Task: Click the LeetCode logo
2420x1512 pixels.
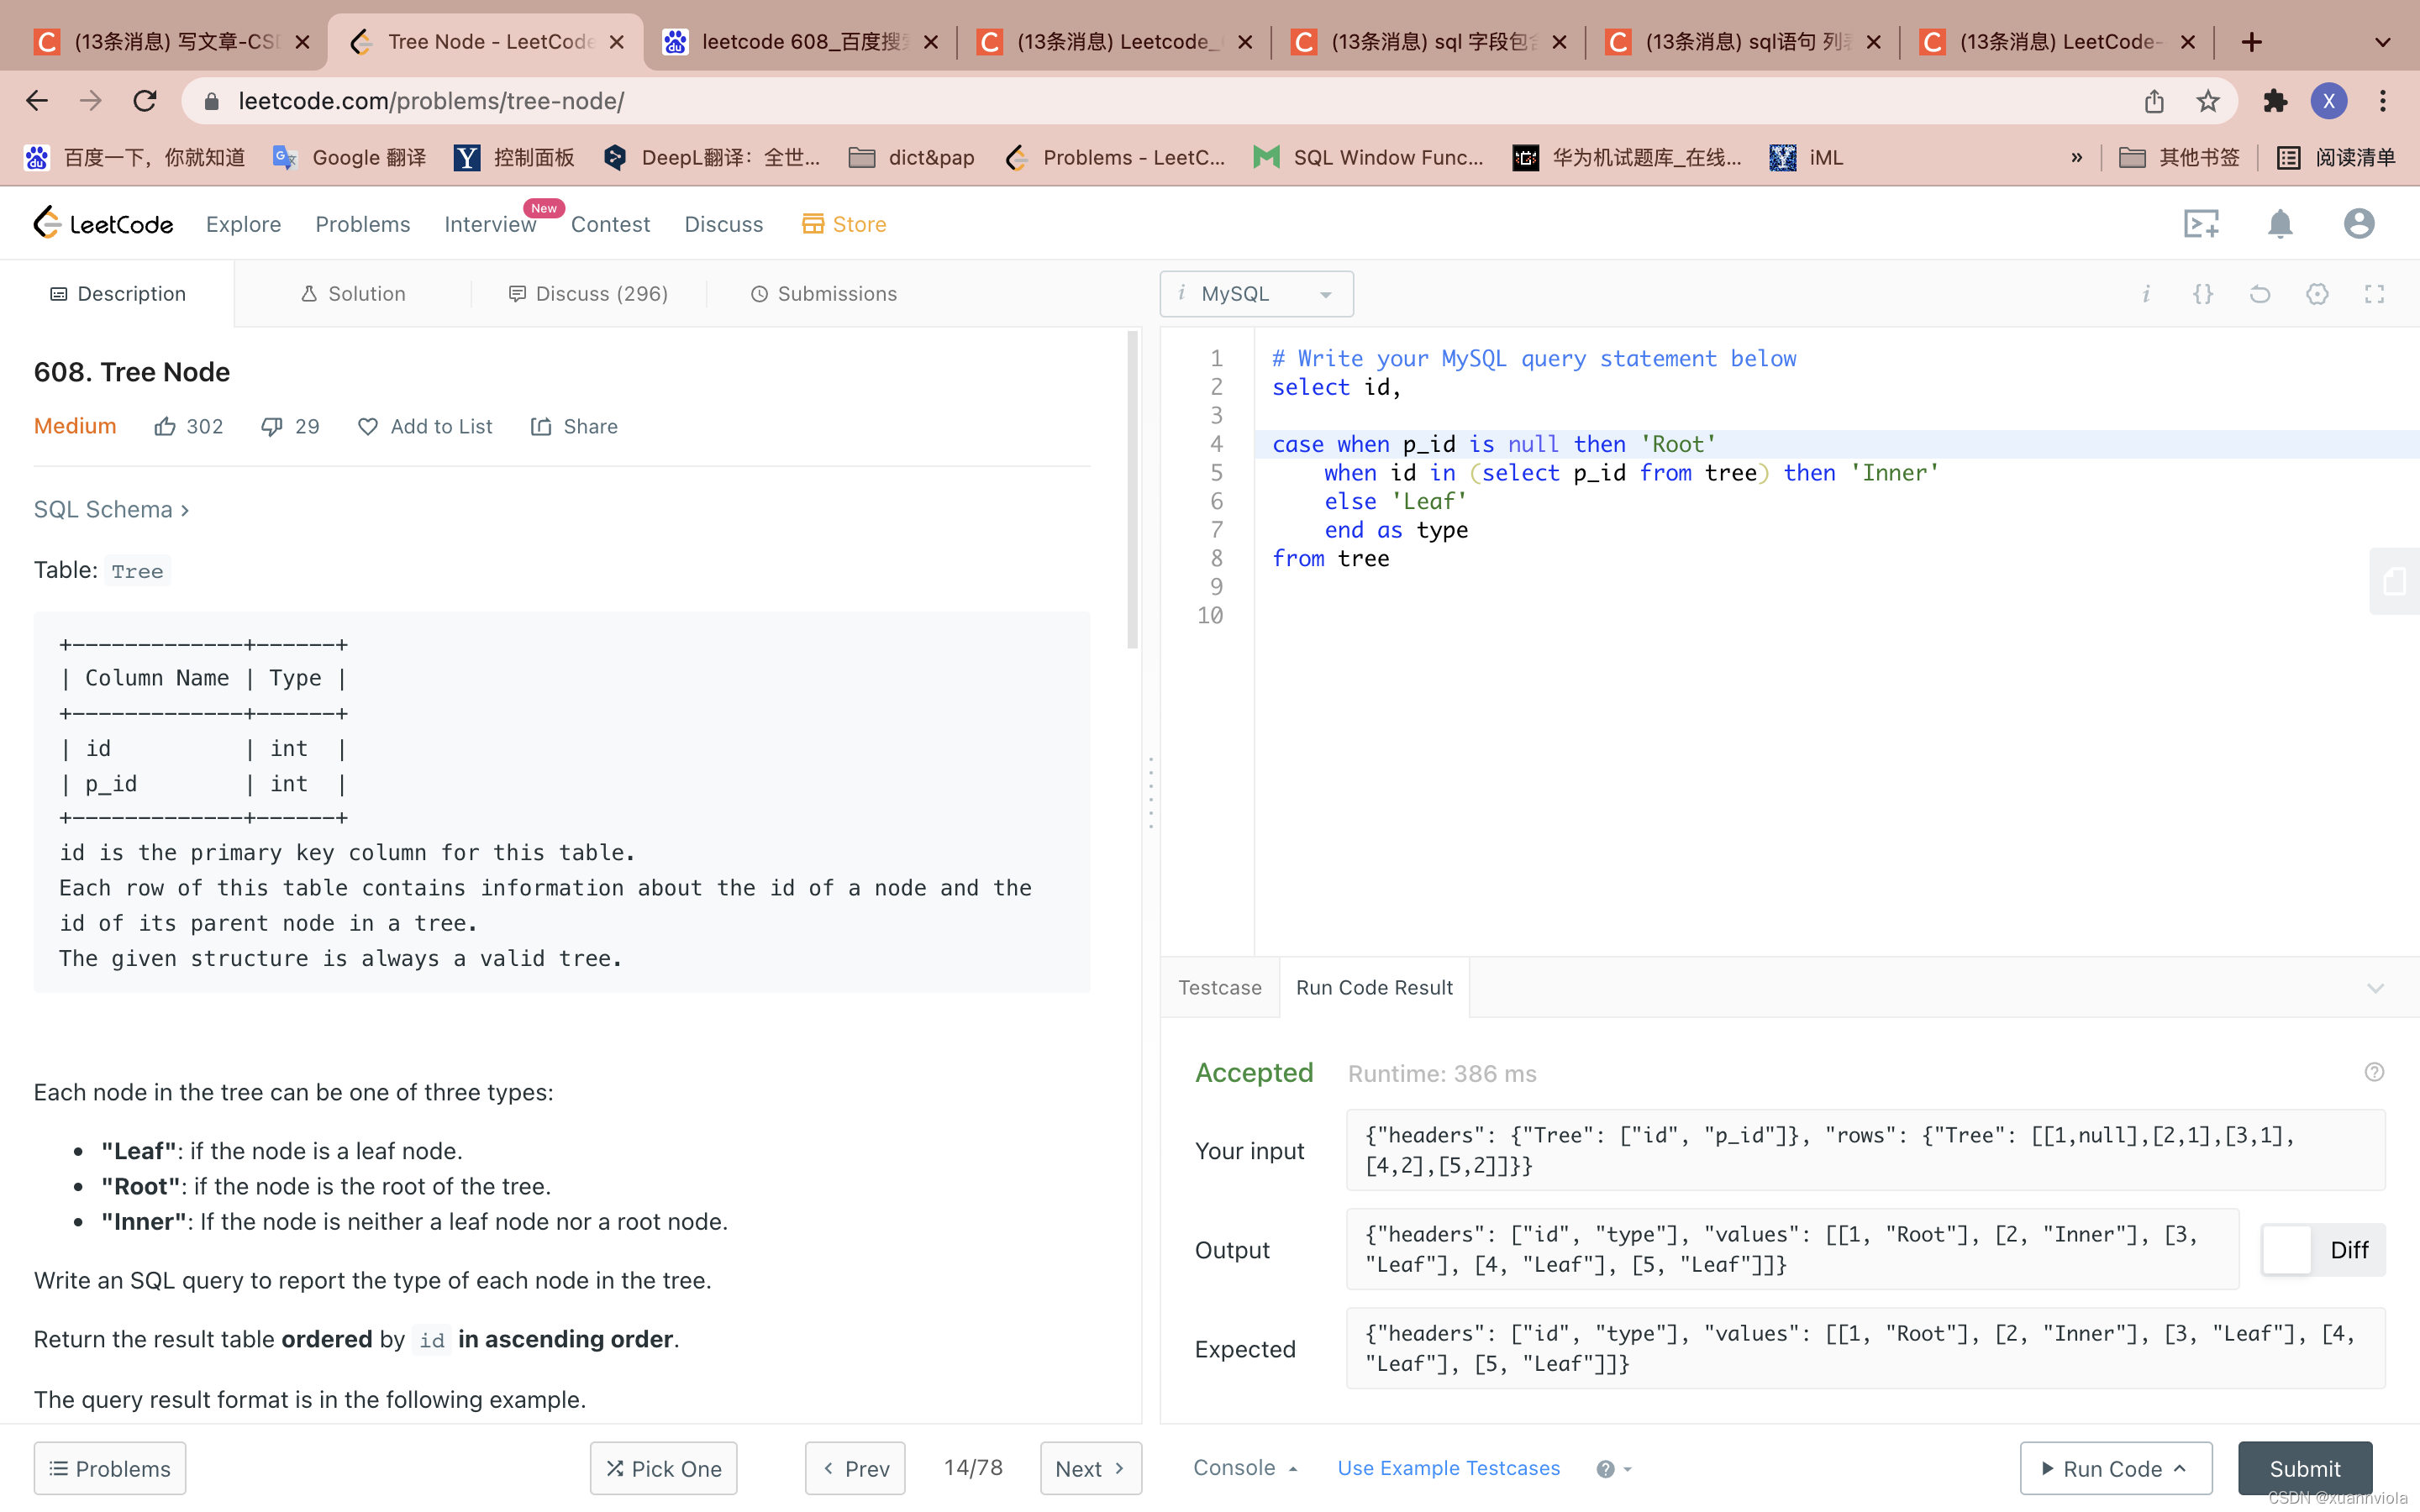Action: pos(103,223)
